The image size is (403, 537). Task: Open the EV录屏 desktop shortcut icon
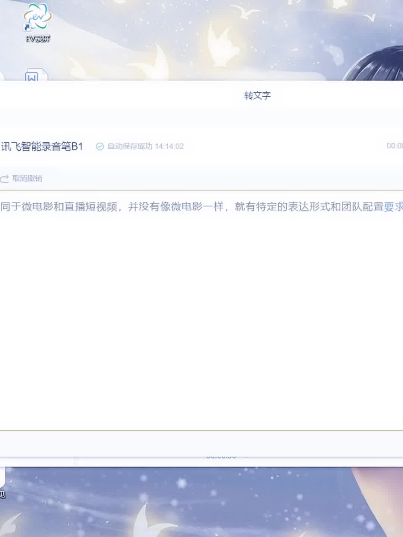(37, 17)
